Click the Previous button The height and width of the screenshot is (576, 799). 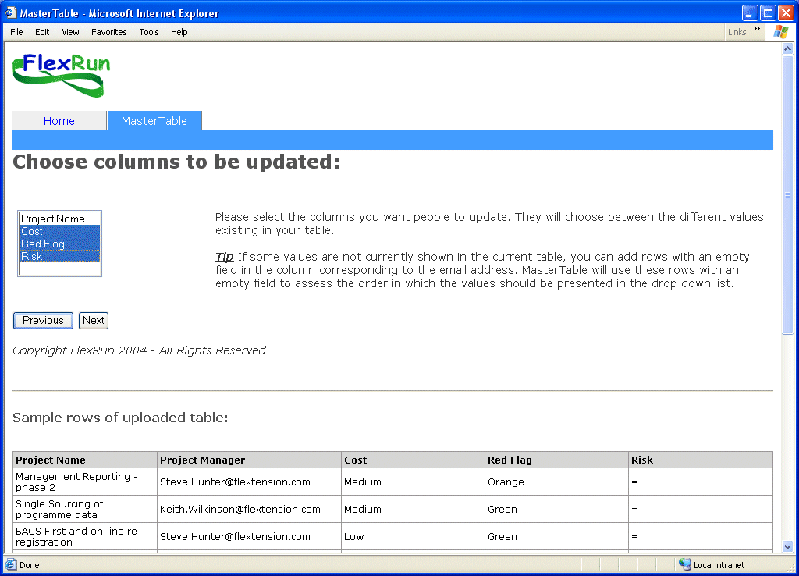click(44, 321)
